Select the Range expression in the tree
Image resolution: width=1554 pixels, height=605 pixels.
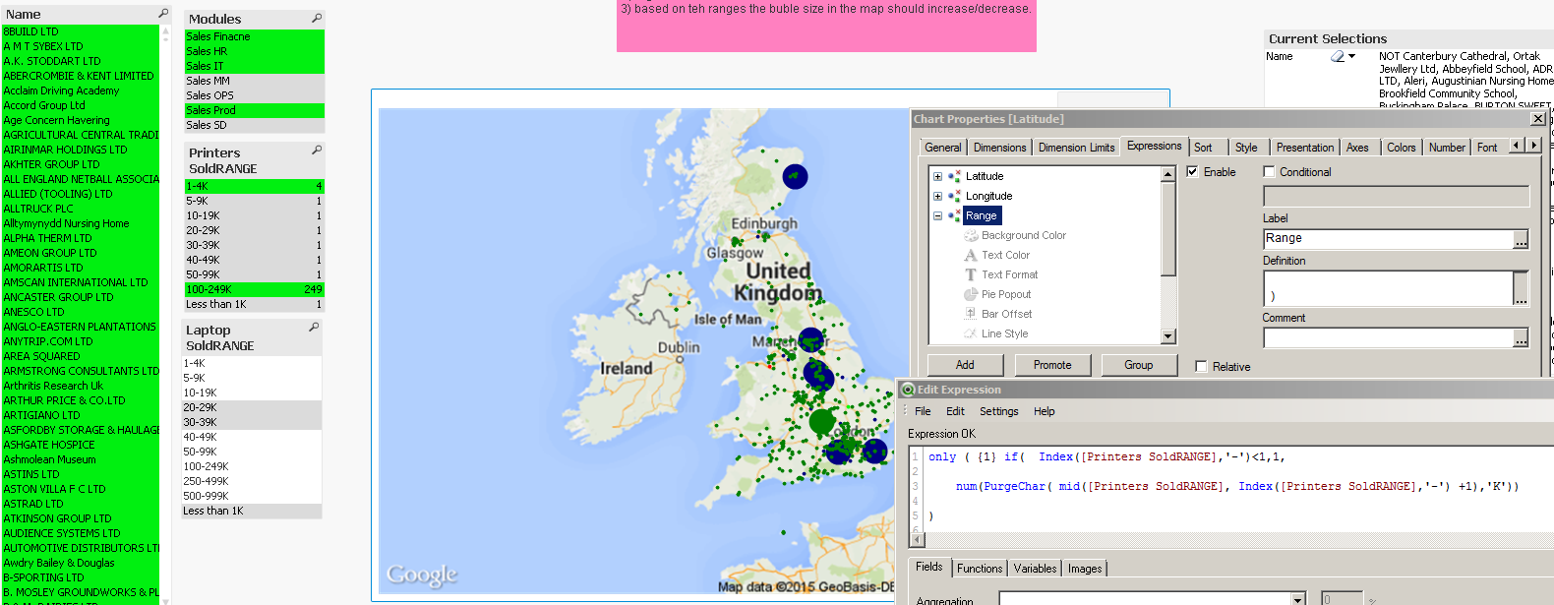981,215
